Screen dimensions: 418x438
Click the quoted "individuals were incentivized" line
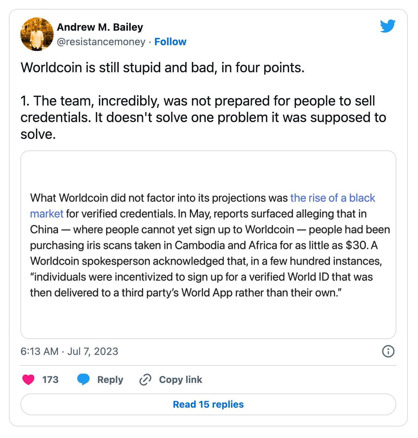tap(201, 277)
